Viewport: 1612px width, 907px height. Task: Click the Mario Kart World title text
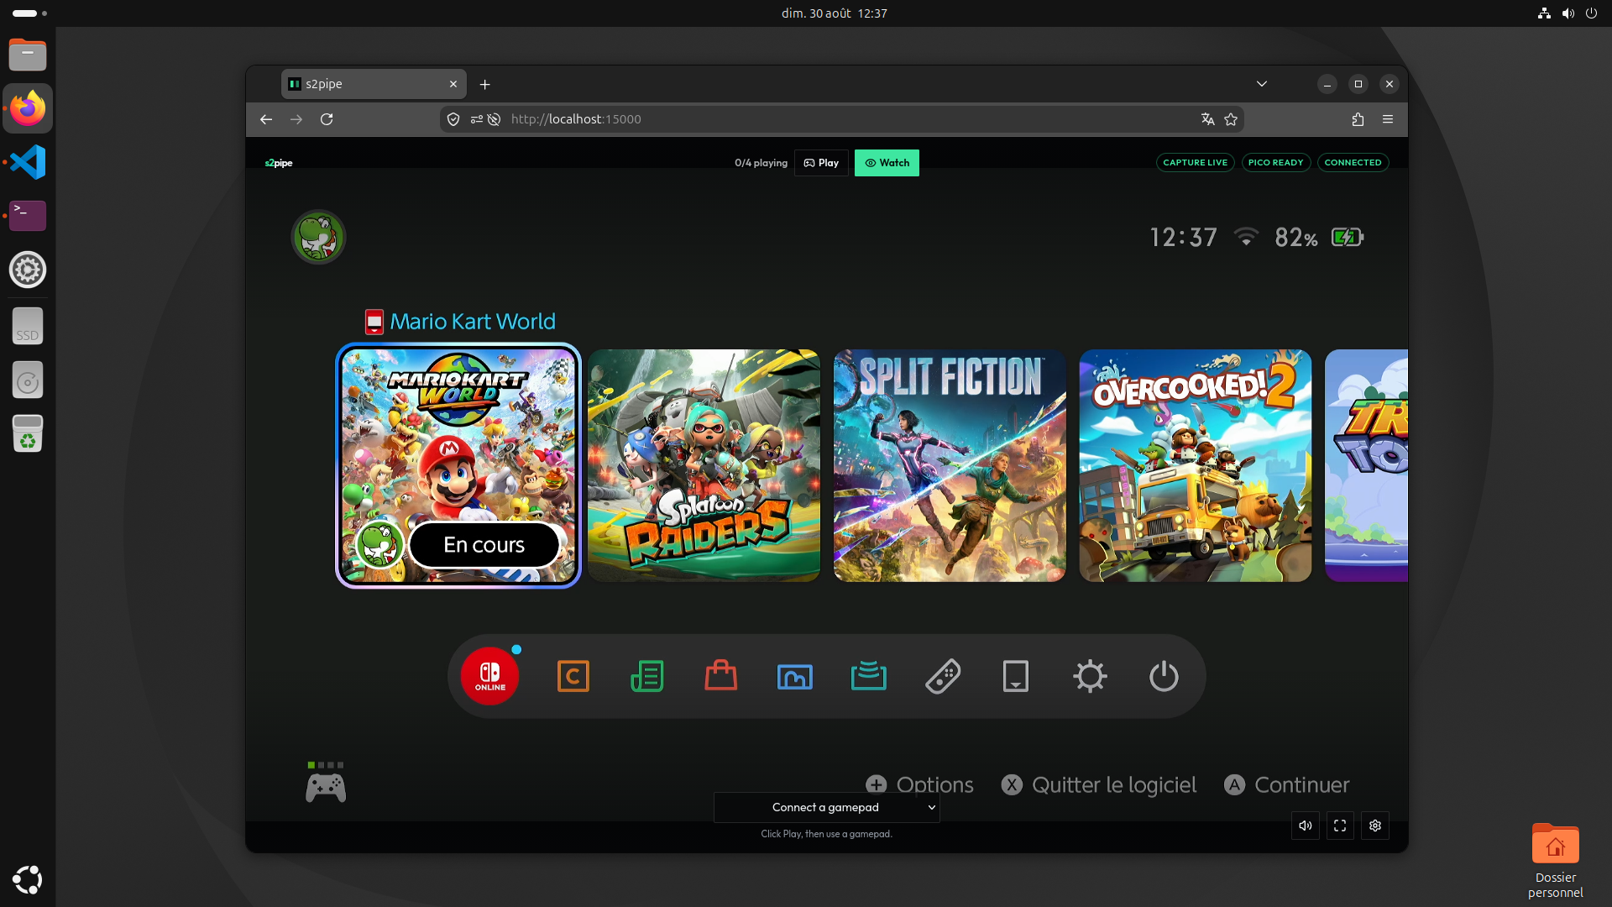pos(473,322)
